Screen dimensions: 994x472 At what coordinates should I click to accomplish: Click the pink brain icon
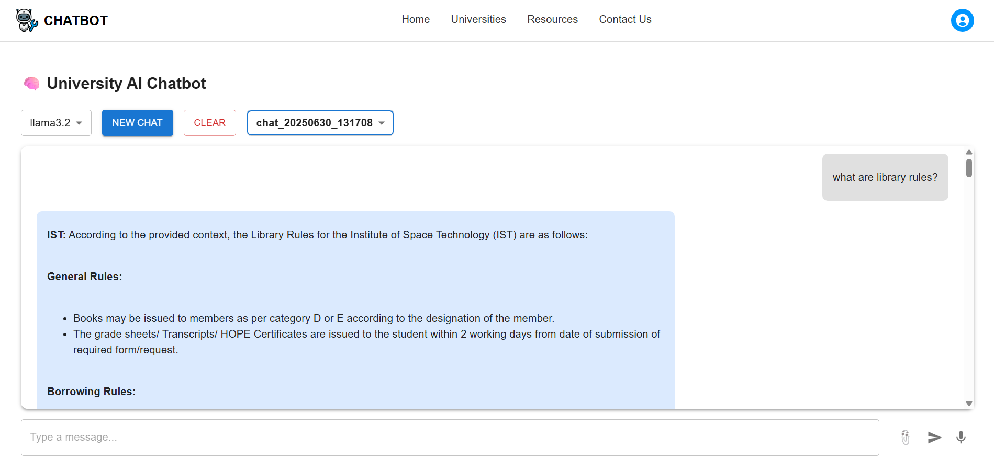click(x=31, y=84)
